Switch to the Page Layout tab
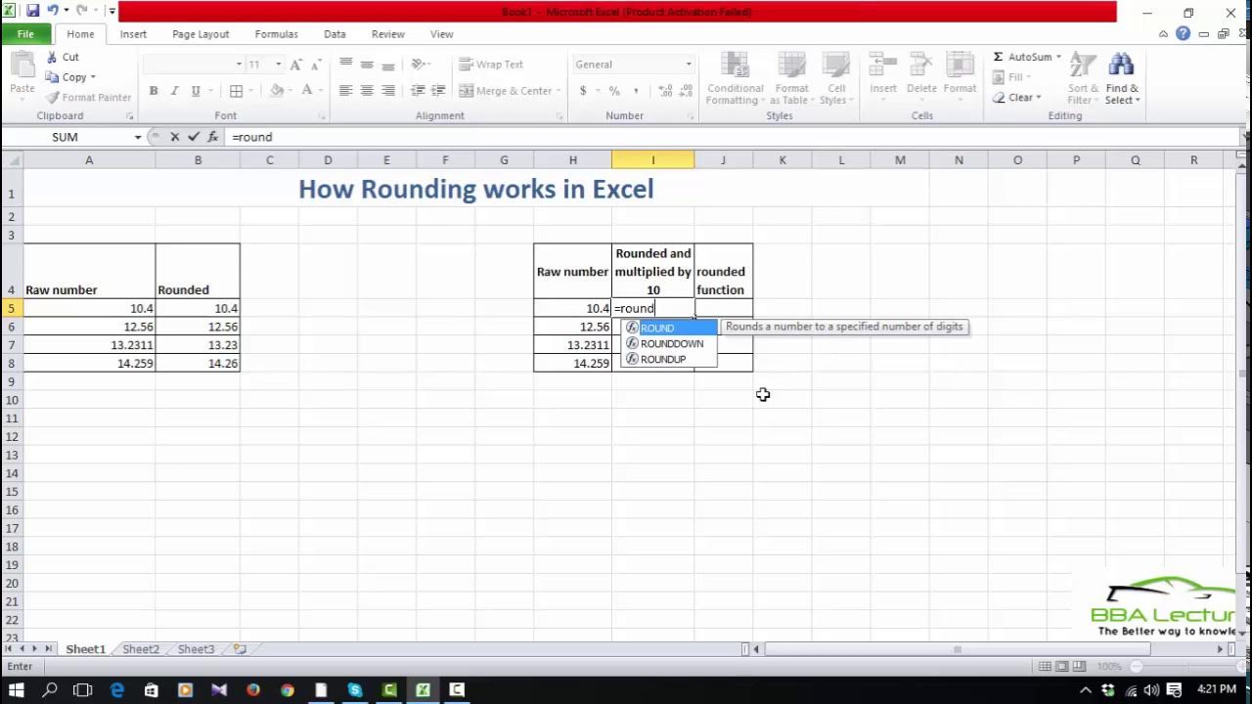Viewport: 1252px width, 704px height. [201, 34]
